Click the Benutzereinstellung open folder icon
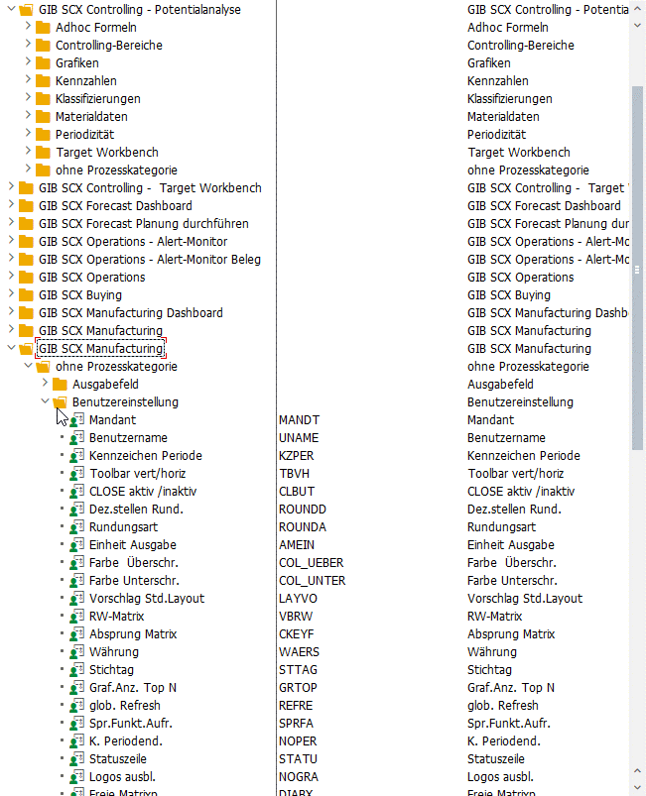Viewport: 646px width, 796px height. (x=60, y=402)
